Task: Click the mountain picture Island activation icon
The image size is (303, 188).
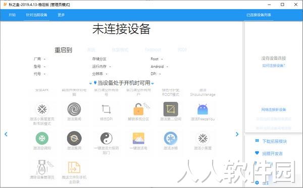Action: [x=138, y=138]
